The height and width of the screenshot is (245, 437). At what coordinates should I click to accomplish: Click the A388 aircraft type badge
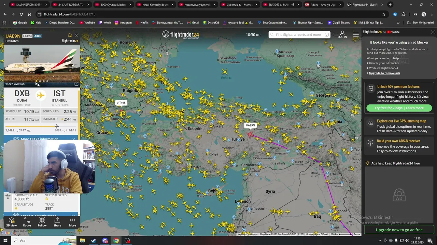38,36
